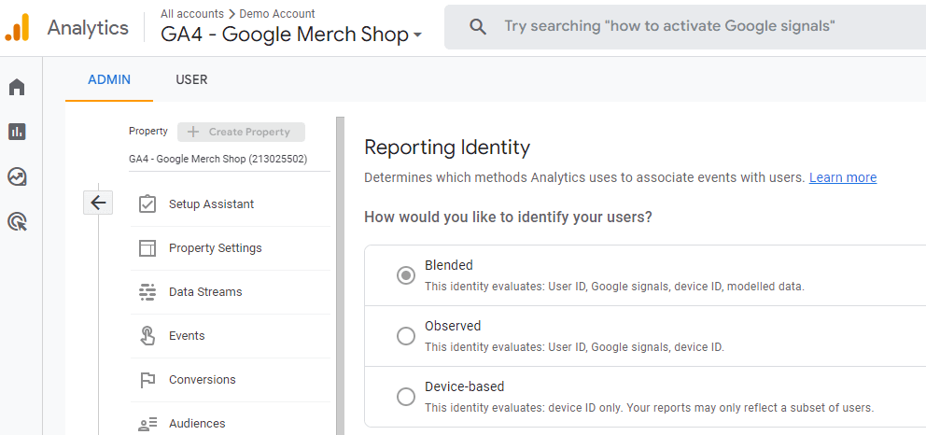Click the Create Property button
Viewport: 926px width, 435px height.
pos(241,132)
